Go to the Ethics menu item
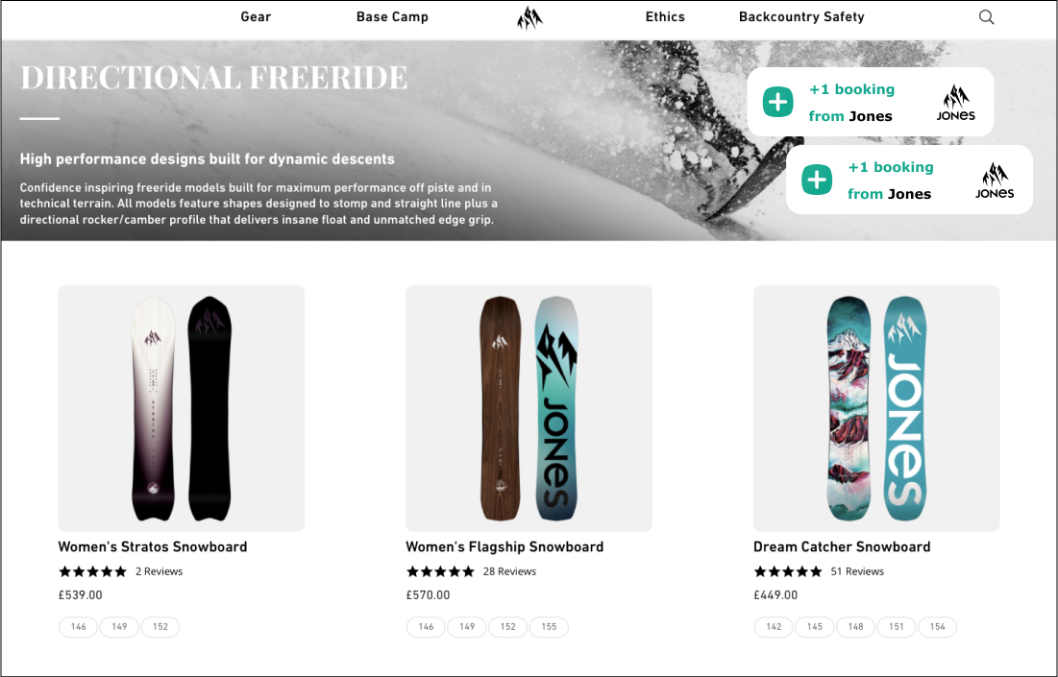The height and width of the screenshot is (677, 1058). 665,16
